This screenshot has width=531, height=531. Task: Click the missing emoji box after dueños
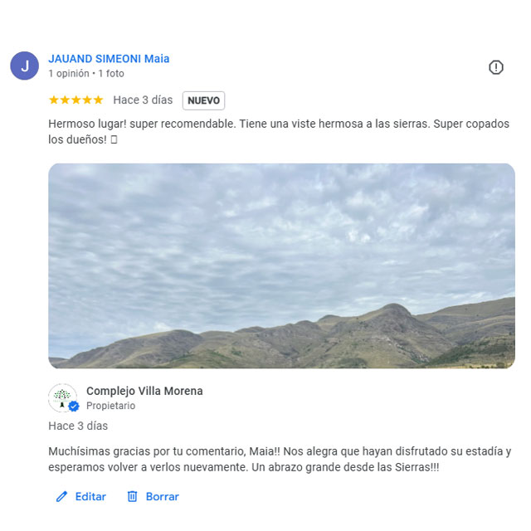click(114, 139)
